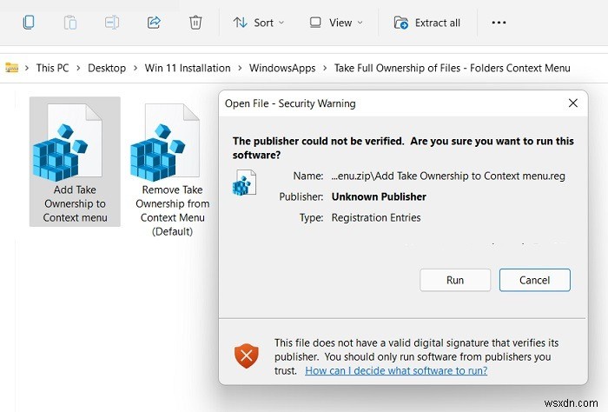The image size is (608, 412).
Task: Click the Copy icon in the toolbar
Action: (29, 23)
